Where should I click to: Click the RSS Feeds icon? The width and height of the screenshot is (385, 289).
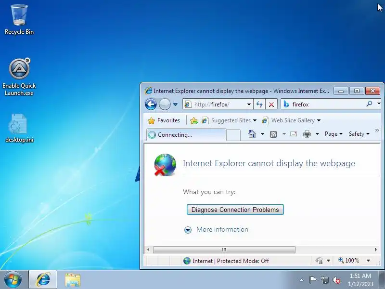pos(273,134)
